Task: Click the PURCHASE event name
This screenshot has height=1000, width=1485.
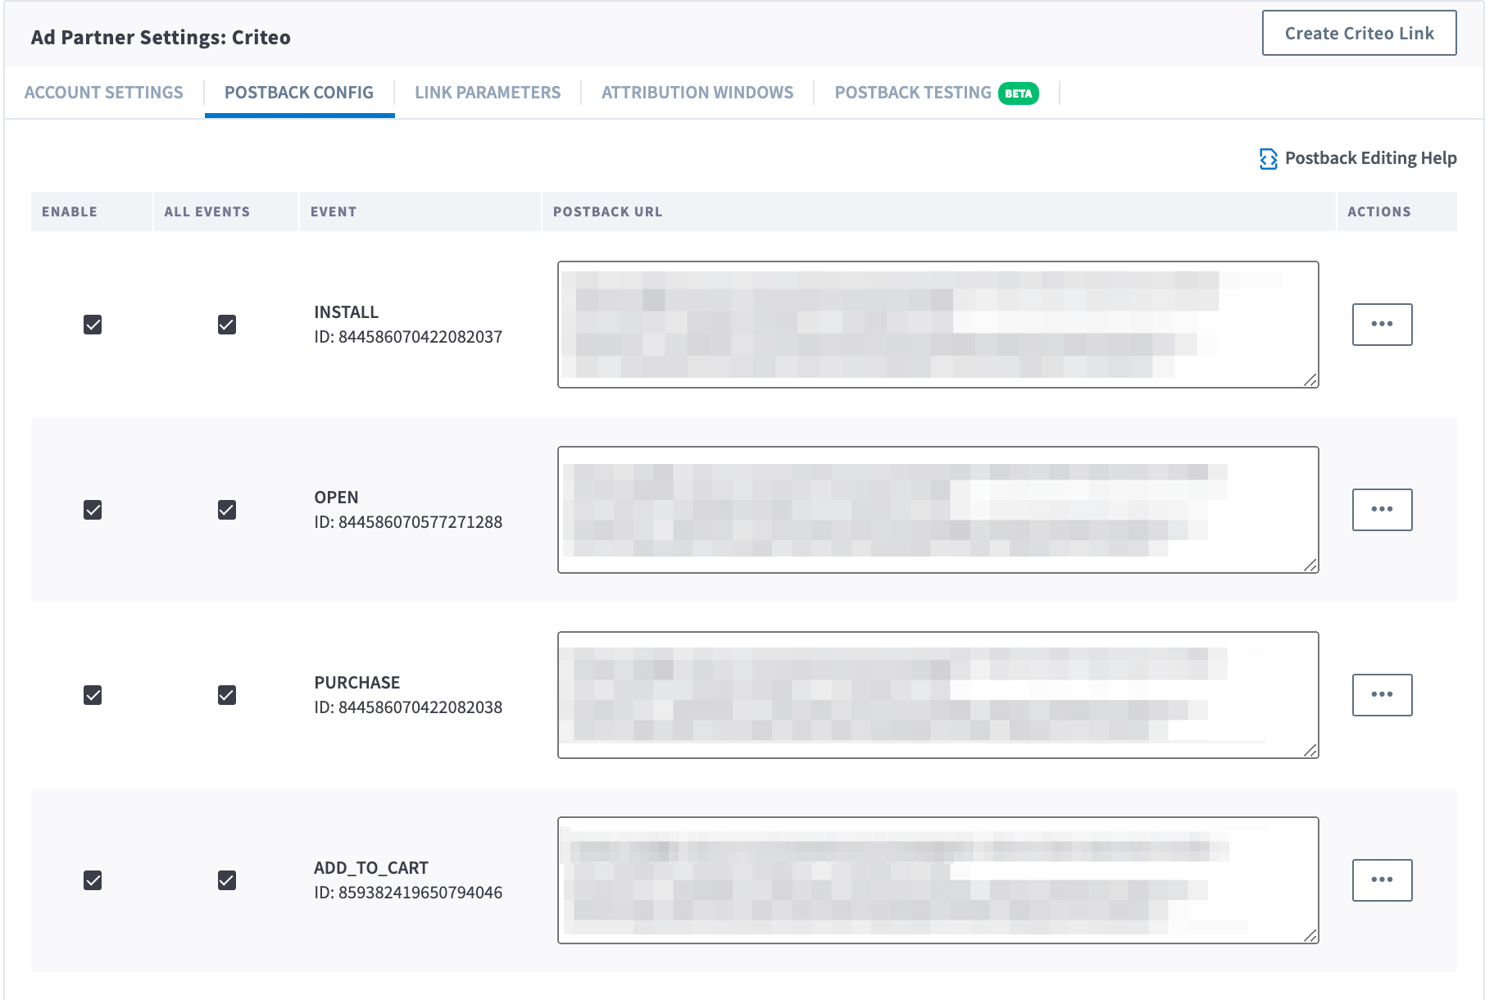Action: [x=357, y=683]
